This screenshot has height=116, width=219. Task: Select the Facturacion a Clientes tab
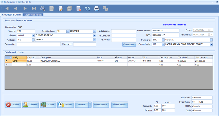(12, 15)
